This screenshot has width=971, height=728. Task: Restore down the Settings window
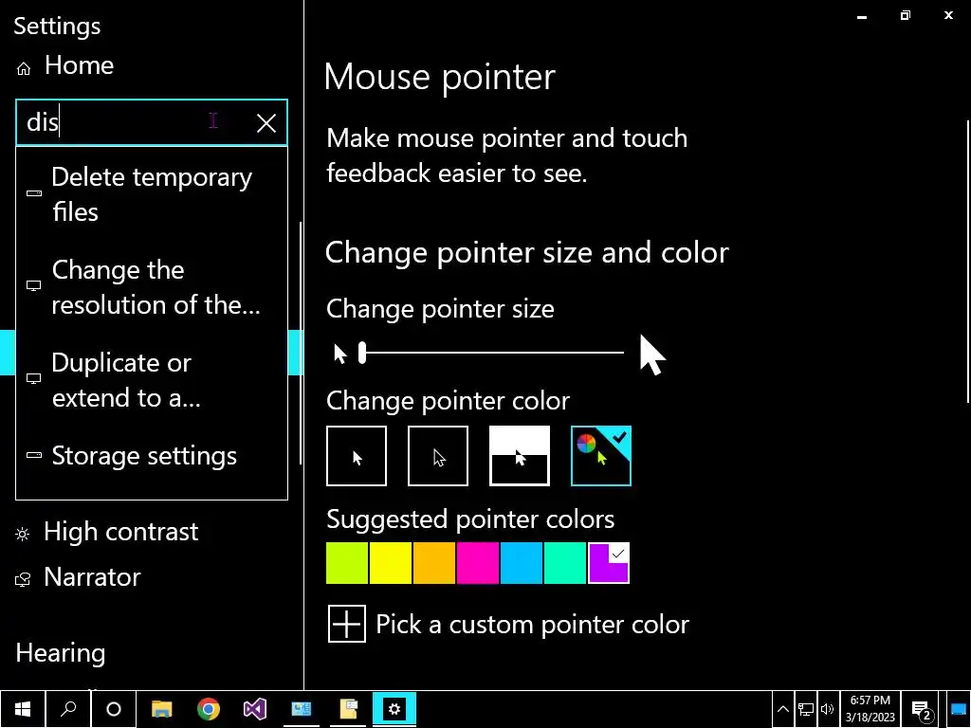pos(906,15)
